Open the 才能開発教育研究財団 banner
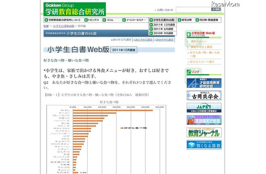The height and width of the screenshot is (174, 266). click(x=204, y=83)
